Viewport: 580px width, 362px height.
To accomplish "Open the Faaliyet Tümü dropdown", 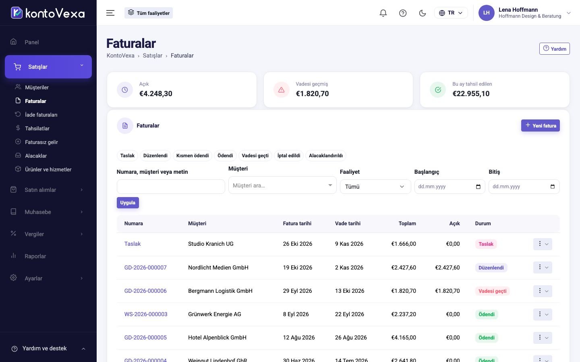I will [x=375, y=187].
